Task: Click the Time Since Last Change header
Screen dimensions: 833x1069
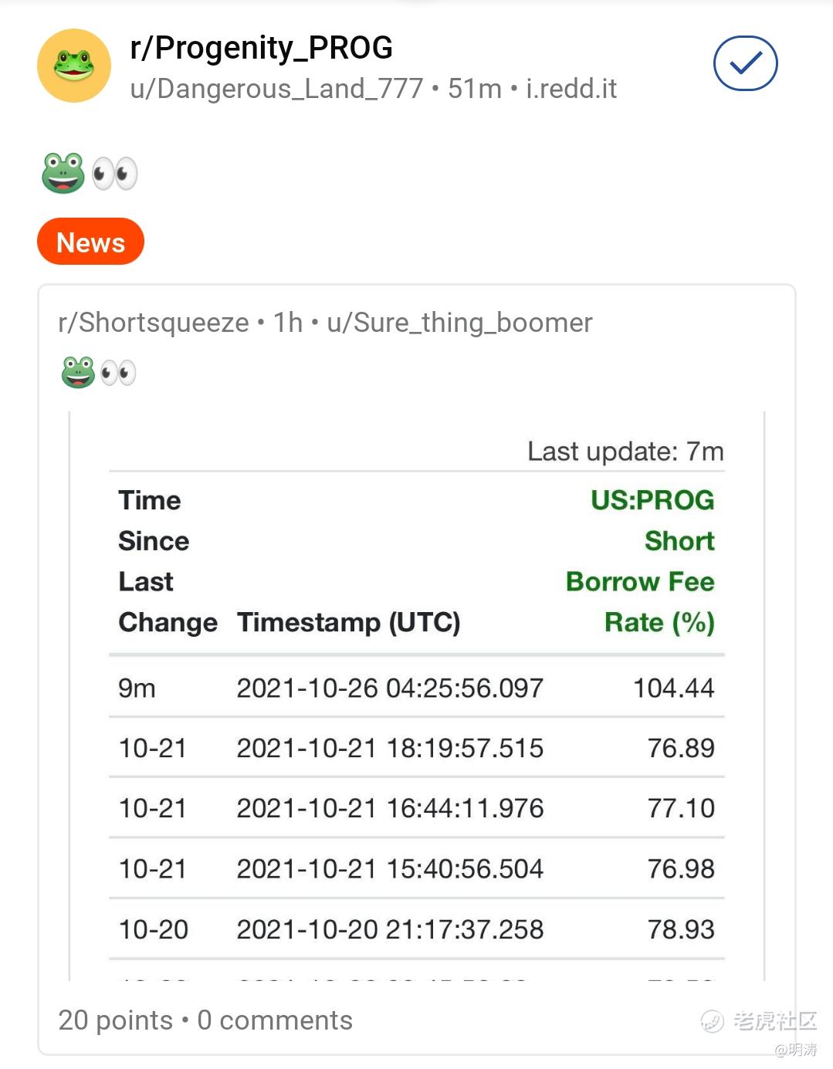Action: click(168, 561)
